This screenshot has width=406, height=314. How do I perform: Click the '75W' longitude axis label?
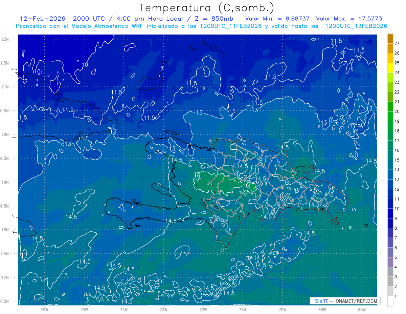tap(84, 309)
